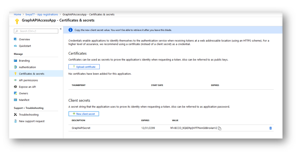The width and height of the screenshot is (298, 153).
Task: Open New support request
Action: point(32,121)
